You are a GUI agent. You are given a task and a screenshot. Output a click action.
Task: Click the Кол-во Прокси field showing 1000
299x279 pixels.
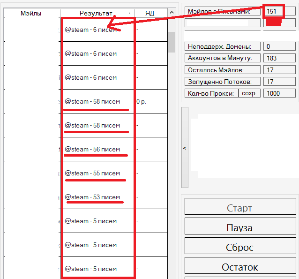[279, 93]
